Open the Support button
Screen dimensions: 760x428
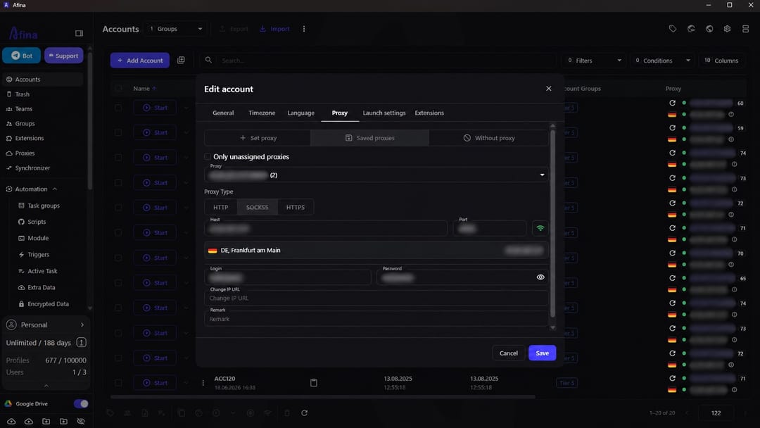click(63, 56)
